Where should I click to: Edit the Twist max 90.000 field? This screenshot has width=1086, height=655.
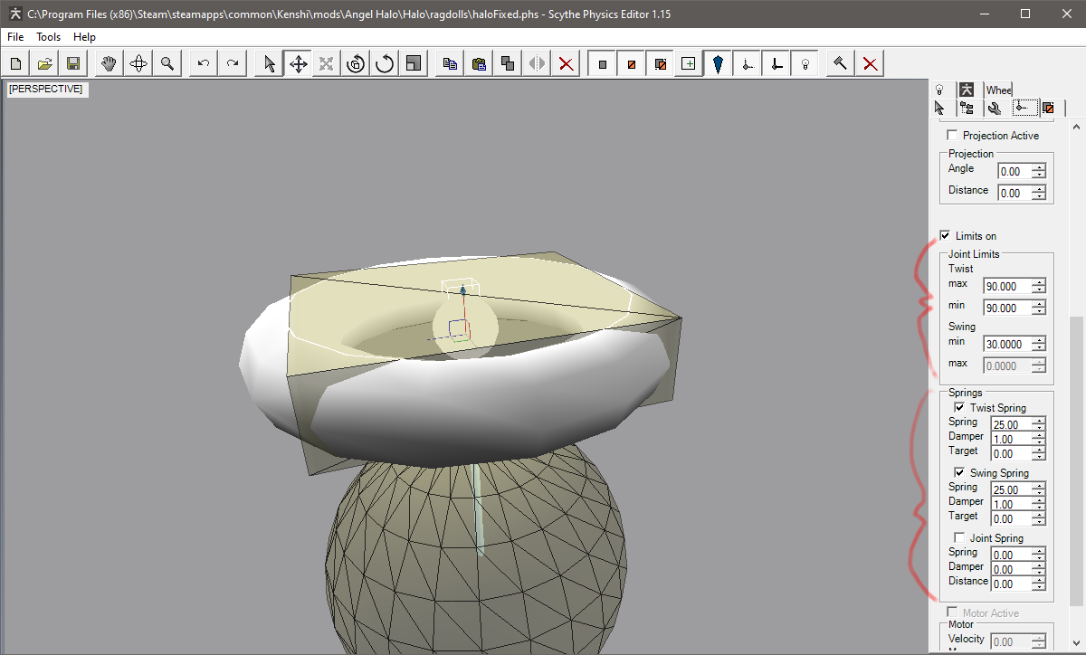(1006, 286)
